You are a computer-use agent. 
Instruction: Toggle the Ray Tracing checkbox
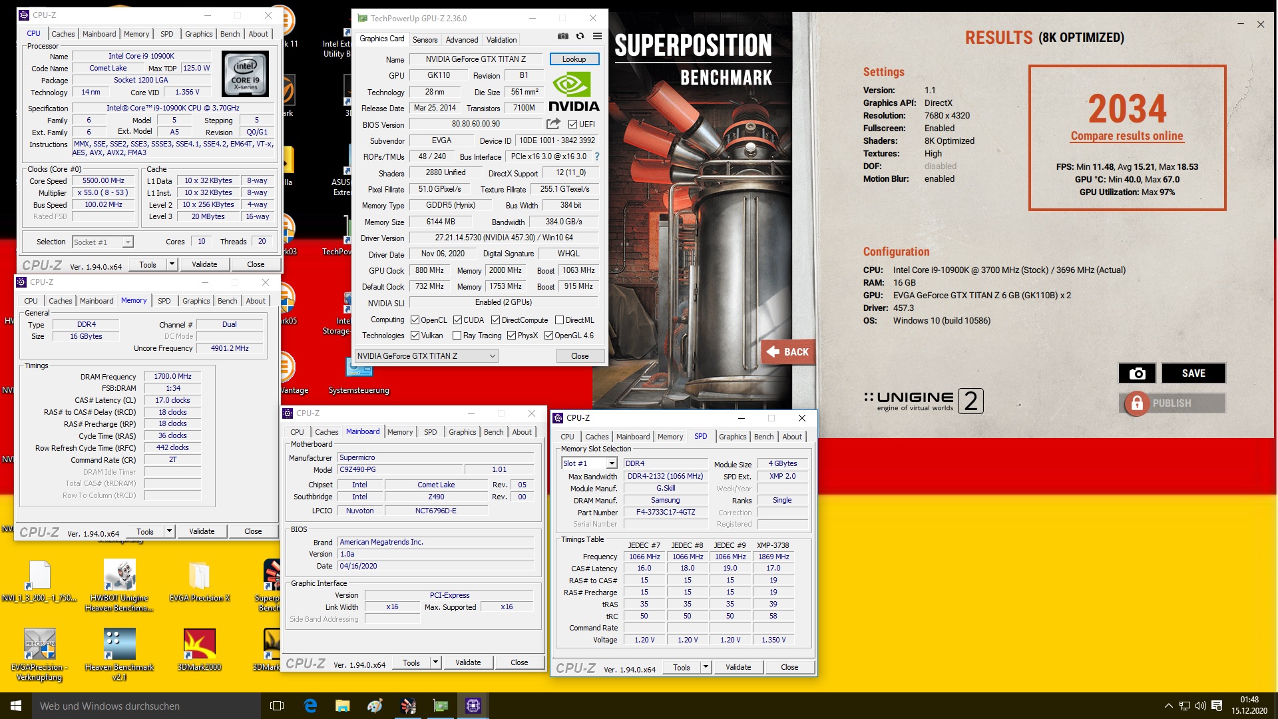pyautogui.click(x=457, y=336)
